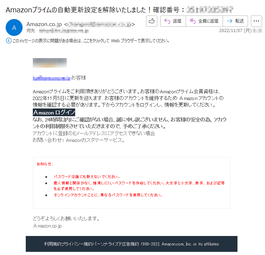The height and width of the screenshot is (255, 265).
Task: Click the 転送 button label
Action: pyautogui.click(x=240, y=21)
